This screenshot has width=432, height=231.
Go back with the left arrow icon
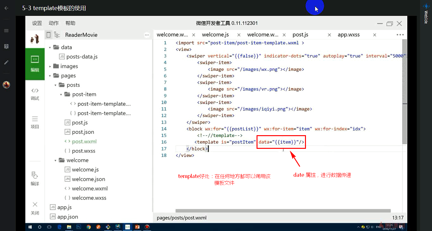6,8
